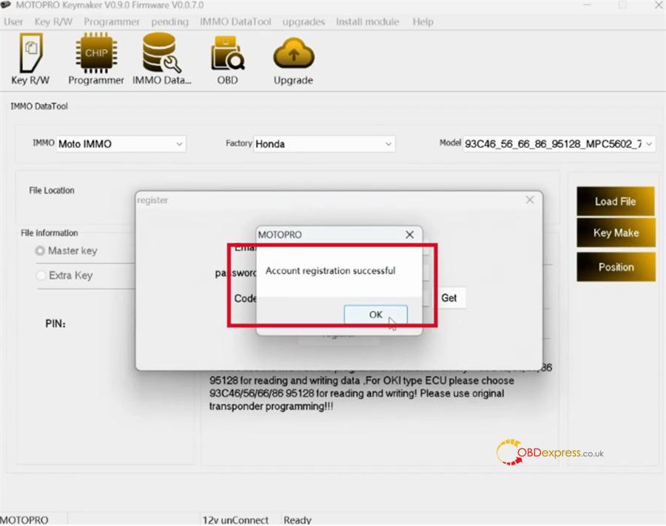
Task: Click the Get code button
Action: [449, 298]
